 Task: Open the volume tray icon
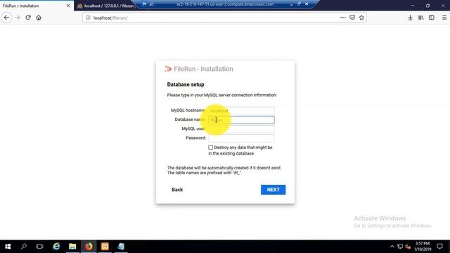(x=408, y=247)
